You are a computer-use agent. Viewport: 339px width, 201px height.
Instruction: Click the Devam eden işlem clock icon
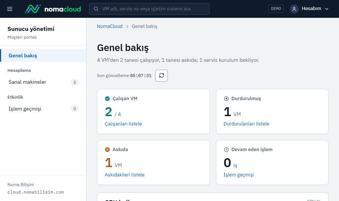[226, 150]
